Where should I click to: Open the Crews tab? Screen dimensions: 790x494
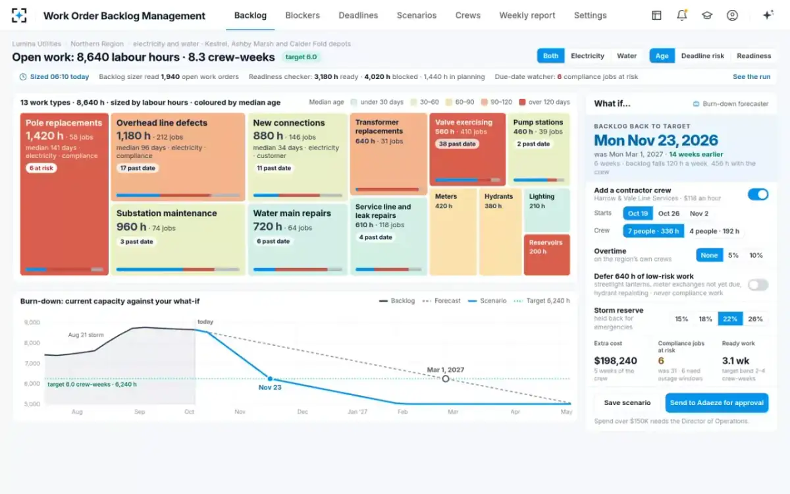(468, 15)
